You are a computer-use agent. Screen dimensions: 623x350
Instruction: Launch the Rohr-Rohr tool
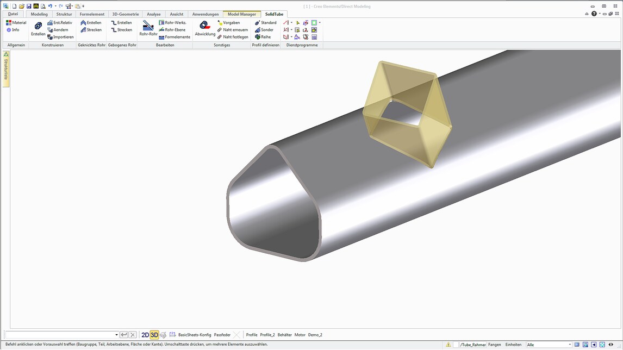(148, 29)
